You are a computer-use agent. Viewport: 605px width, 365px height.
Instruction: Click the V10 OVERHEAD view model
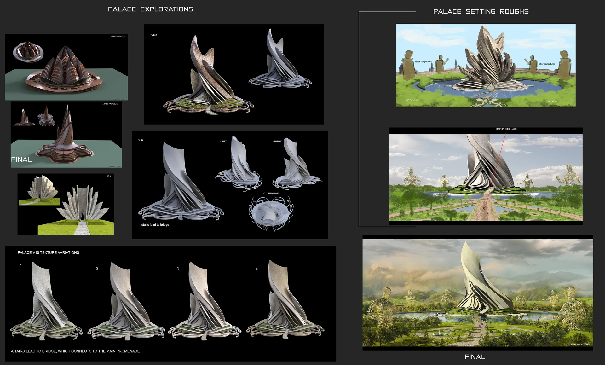pyautogui.click(x=271, y=213)
